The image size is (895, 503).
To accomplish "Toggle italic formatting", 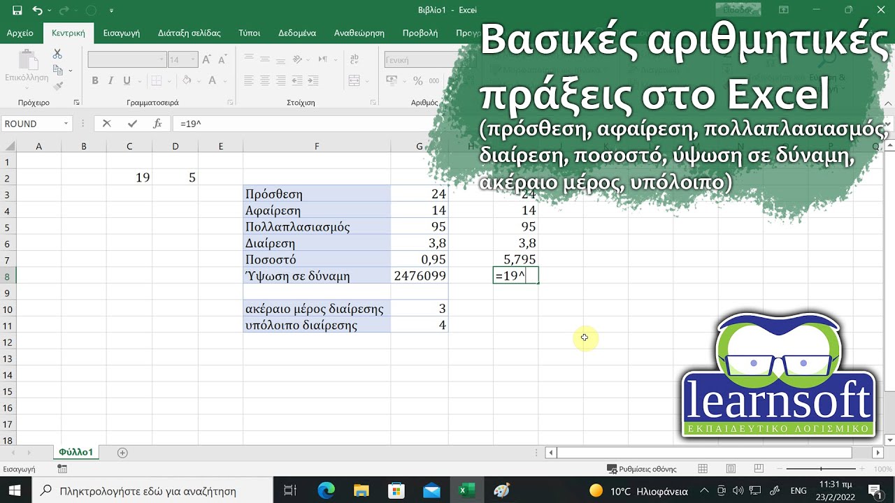I will (111, 80).
